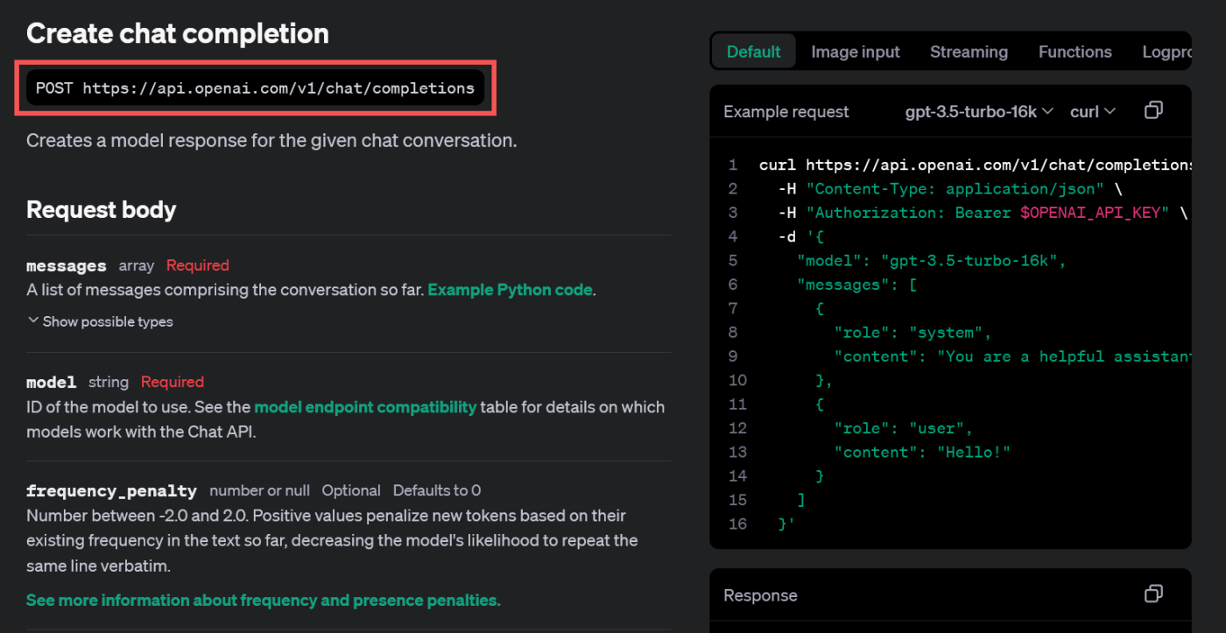Open the gpt-3.5-turbo-16k model dropdown

(978, 111)
